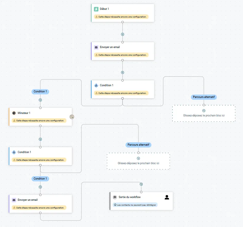Click the branch icon of the left Condition 1 block
243x227 pixels.
[x=14, y=152]
